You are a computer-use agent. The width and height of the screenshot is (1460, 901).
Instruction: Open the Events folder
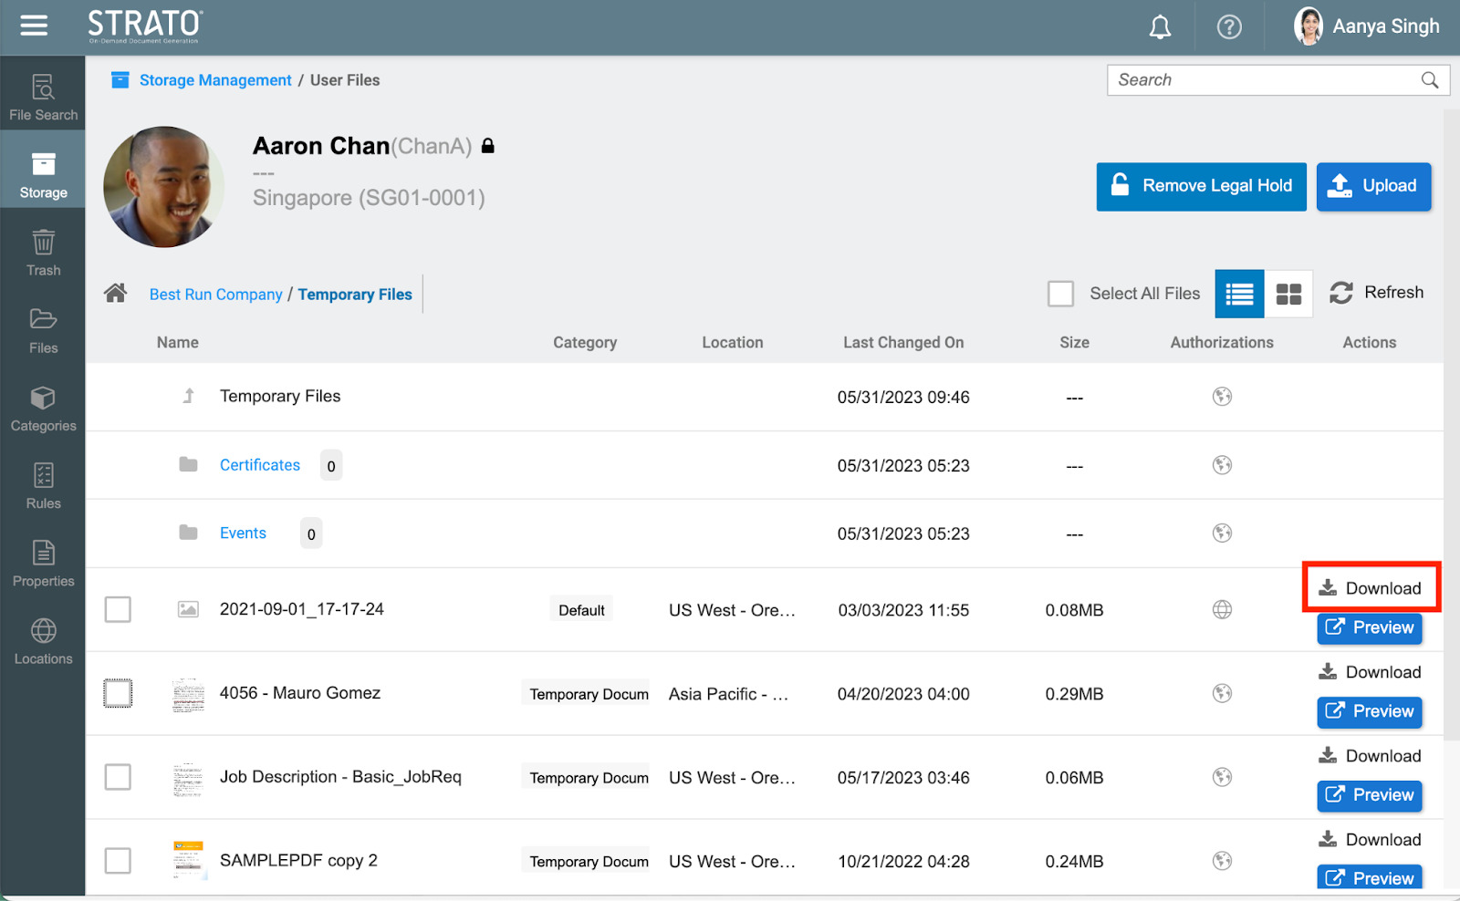243,533
